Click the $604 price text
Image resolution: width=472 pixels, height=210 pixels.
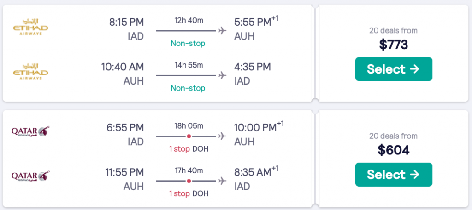coord(394,150)
